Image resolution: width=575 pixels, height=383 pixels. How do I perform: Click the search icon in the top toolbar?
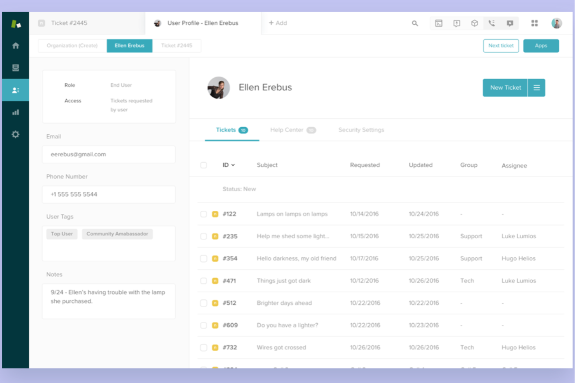pos(415,23)
